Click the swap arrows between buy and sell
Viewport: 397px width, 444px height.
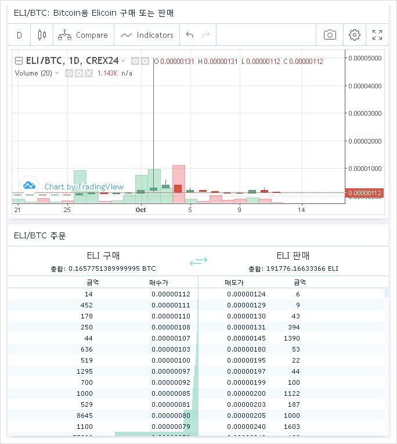coord(198,261)
